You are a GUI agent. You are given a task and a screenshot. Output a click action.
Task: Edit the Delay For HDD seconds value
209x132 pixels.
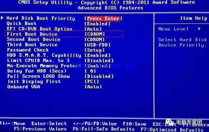coord(90,71)
